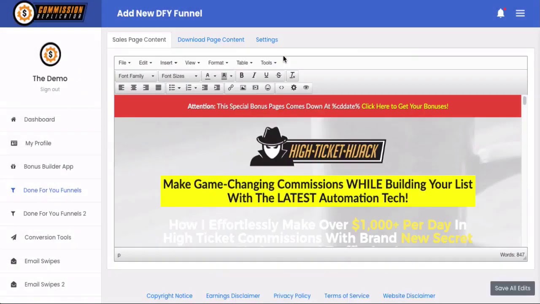Click 'Click Here to Get Your Bonuses!' text

[405, 106]
